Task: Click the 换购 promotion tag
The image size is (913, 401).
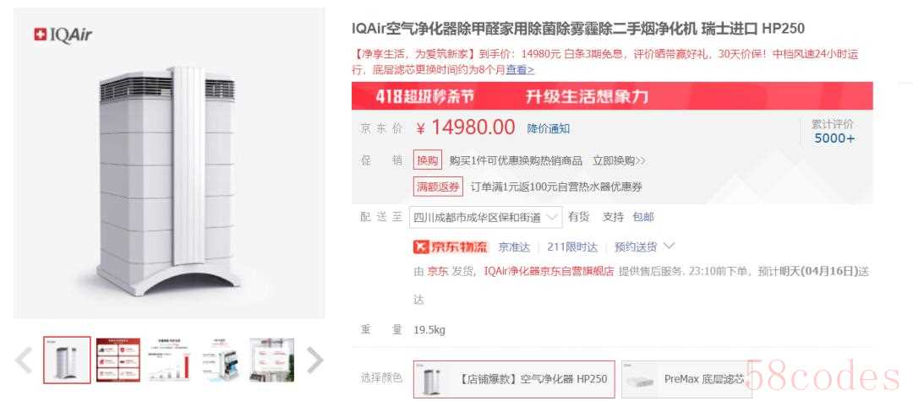Action: click(428, 160)
